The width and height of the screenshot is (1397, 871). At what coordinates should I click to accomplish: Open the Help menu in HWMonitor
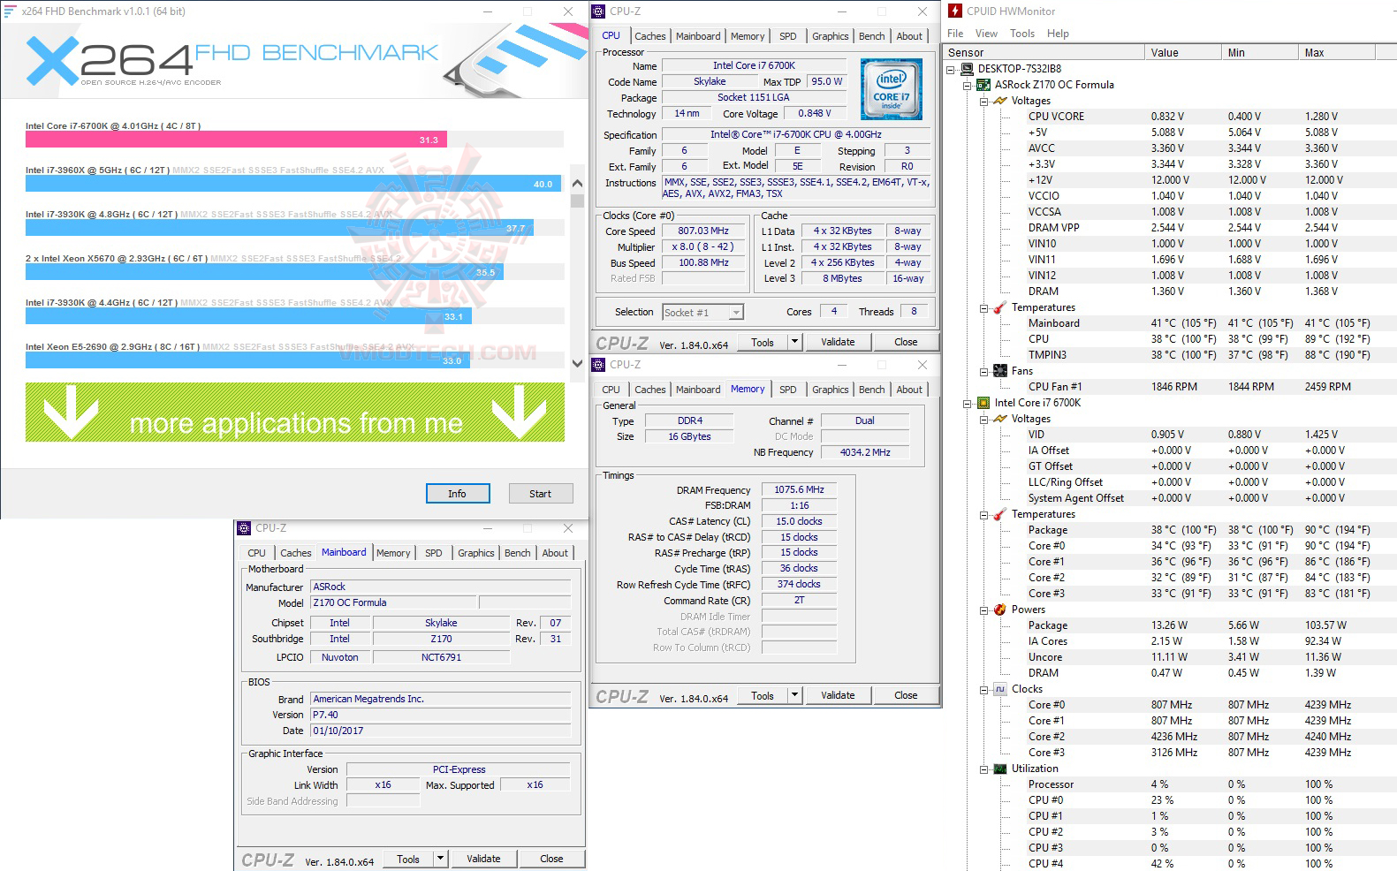1058,34
